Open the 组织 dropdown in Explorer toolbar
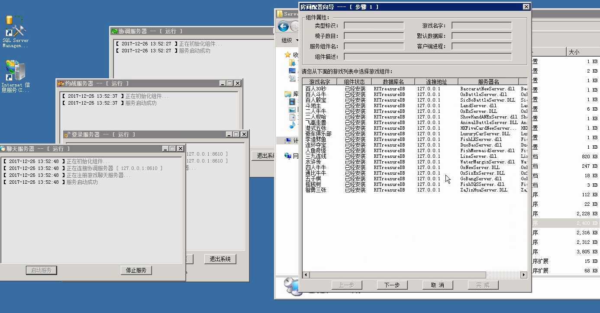 click(289, 40)
